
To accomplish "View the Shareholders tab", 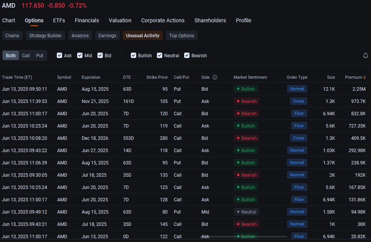I will click(210, 20).
